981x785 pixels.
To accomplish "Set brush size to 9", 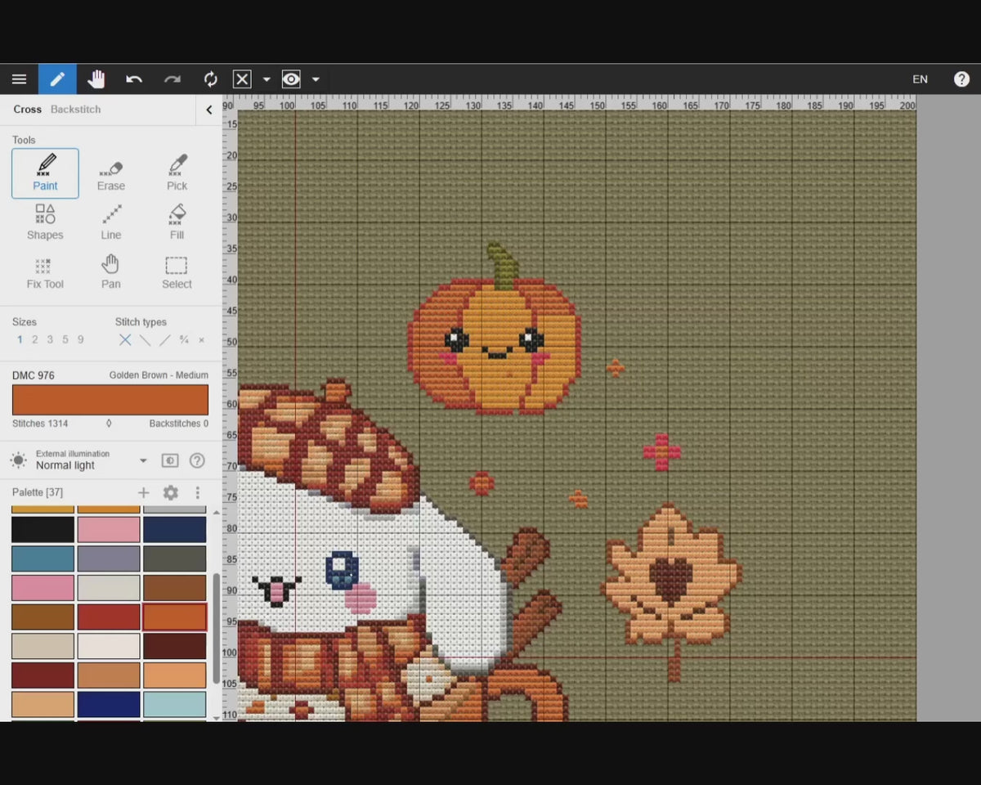I will [80, 340].
